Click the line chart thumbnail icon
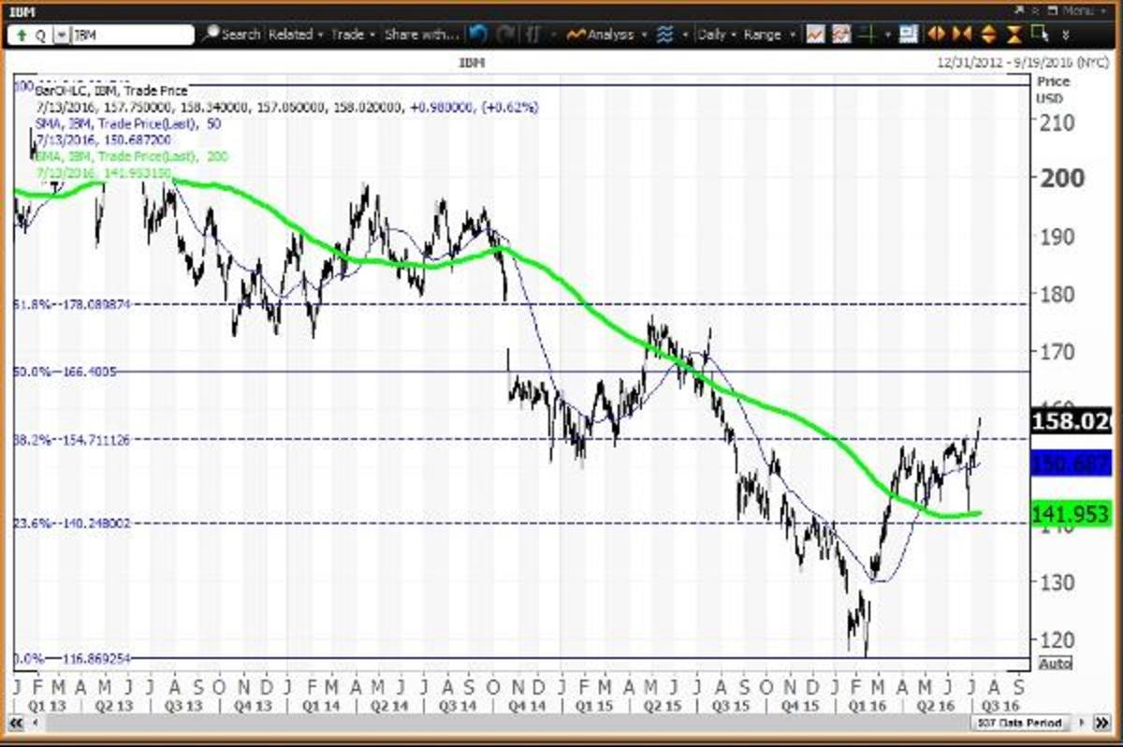This screenshot has width=1123, height=747. (x=815, y=35)
